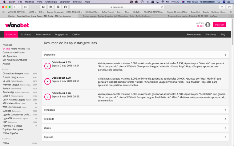Open the AirPlay display menu icon

(x=158, y=2)
